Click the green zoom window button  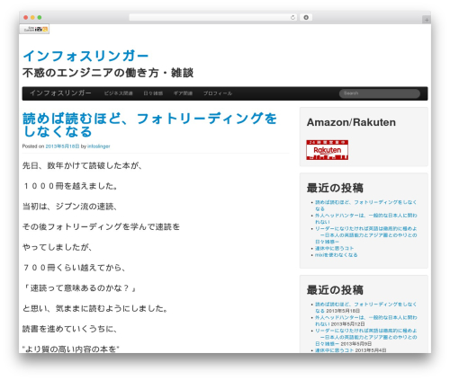(40, 17)
